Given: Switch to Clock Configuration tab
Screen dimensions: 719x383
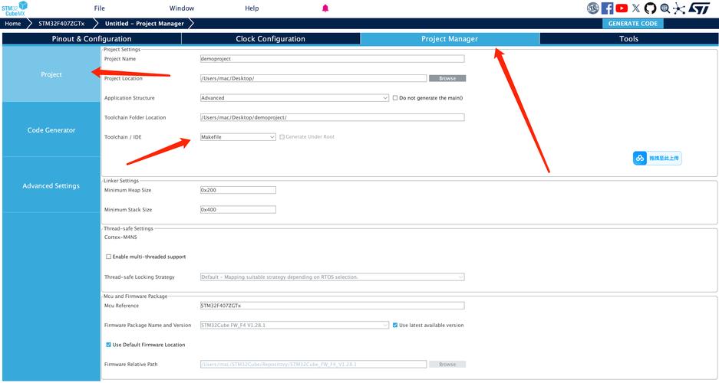Looking at the screenshot, I should 271,39.
